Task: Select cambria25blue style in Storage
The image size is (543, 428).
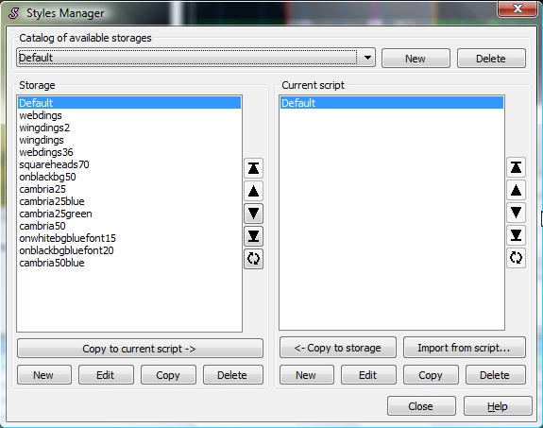Action: click(52, 201)
